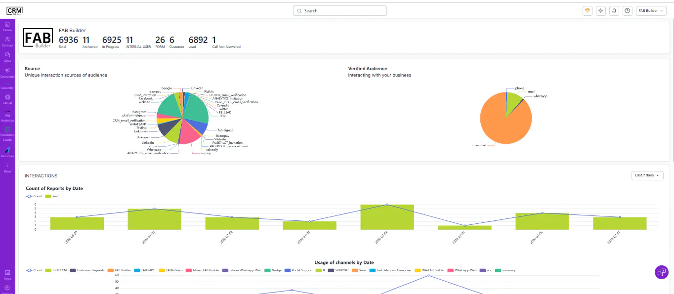Toggle the WA-FAB Builder legend item

(430, 270)
